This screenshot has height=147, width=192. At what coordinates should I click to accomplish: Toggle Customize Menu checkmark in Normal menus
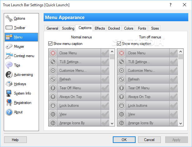105,71
